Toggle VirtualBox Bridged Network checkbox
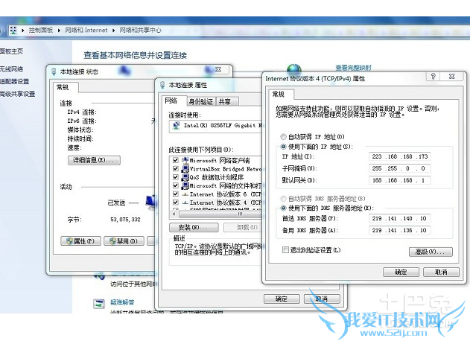Viewport: 470px width, 344px height. pyautogui.click(x=176, y=169)
